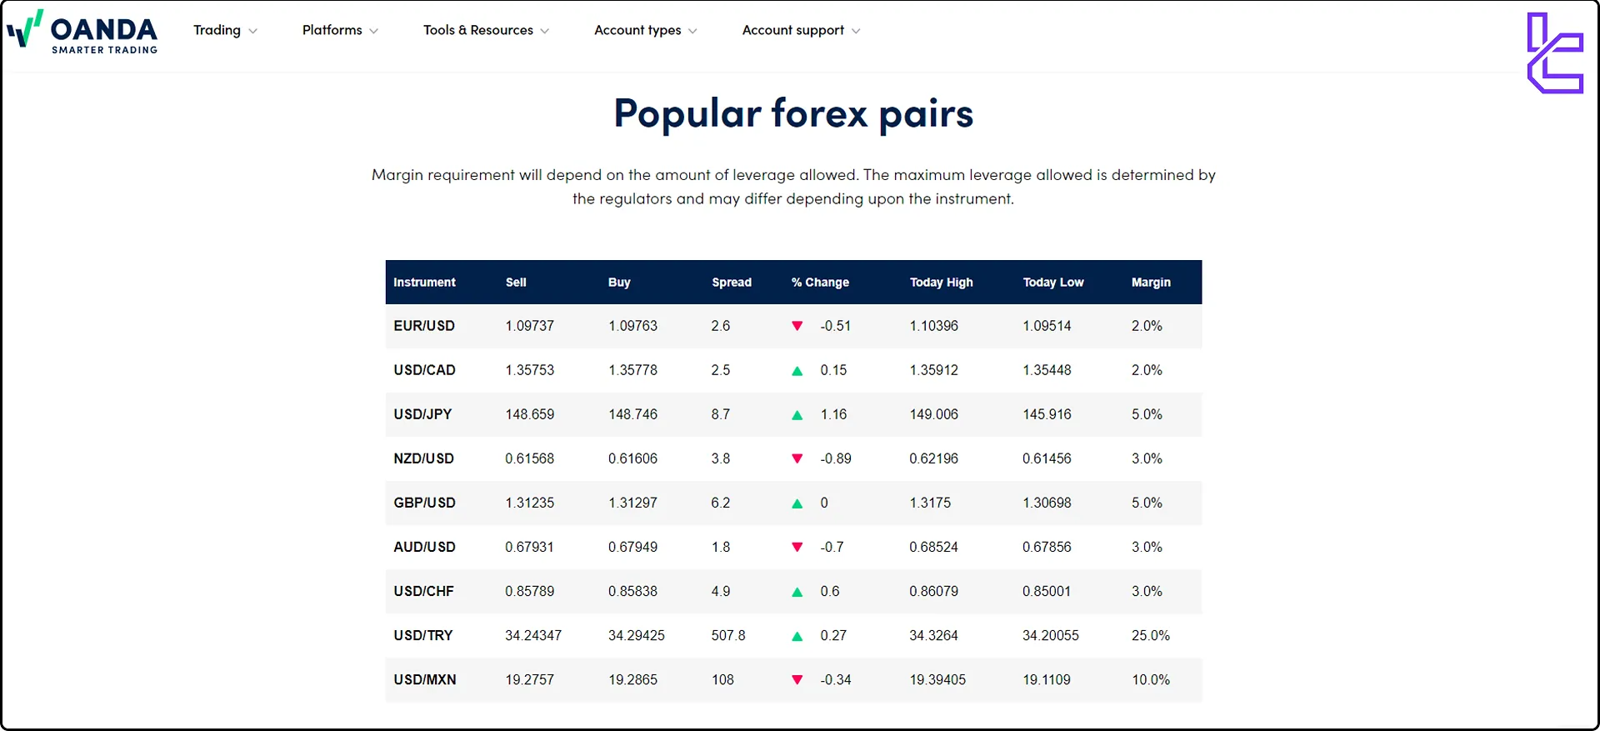The image size is (1600, 731).
Task: Click the green up arrow in USD/CAD row
Action: point(797,371)
